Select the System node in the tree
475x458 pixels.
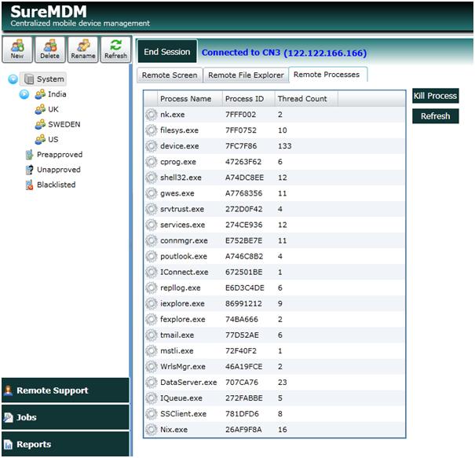tap(43, 79)
